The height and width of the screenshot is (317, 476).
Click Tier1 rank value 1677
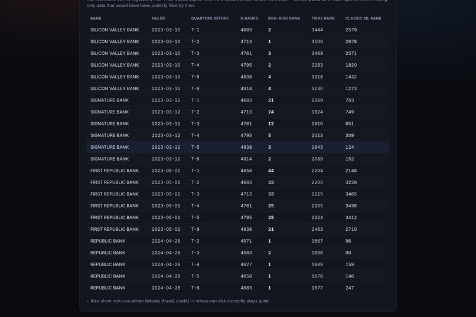click(317, 288)
